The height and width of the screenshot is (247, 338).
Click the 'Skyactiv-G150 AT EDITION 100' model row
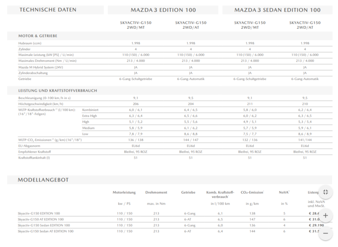[x=41, y=219]
